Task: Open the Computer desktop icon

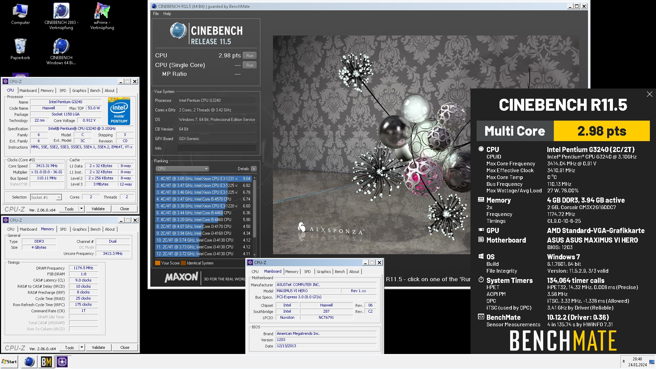Action: point(20,14)
